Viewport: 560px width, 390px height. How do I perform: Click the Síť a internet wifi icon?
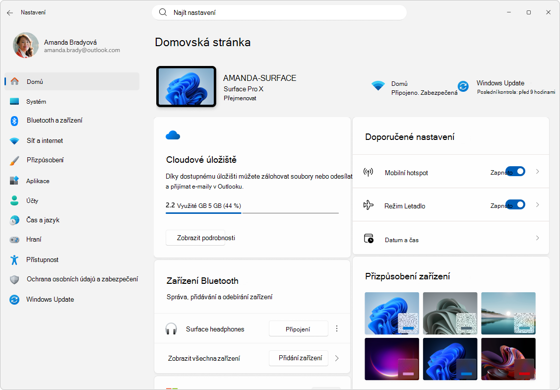coord(14,141)
